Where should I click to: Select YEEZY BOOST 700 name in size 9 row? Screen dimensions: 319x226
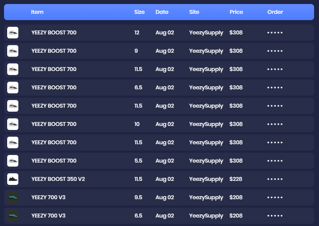54,51
